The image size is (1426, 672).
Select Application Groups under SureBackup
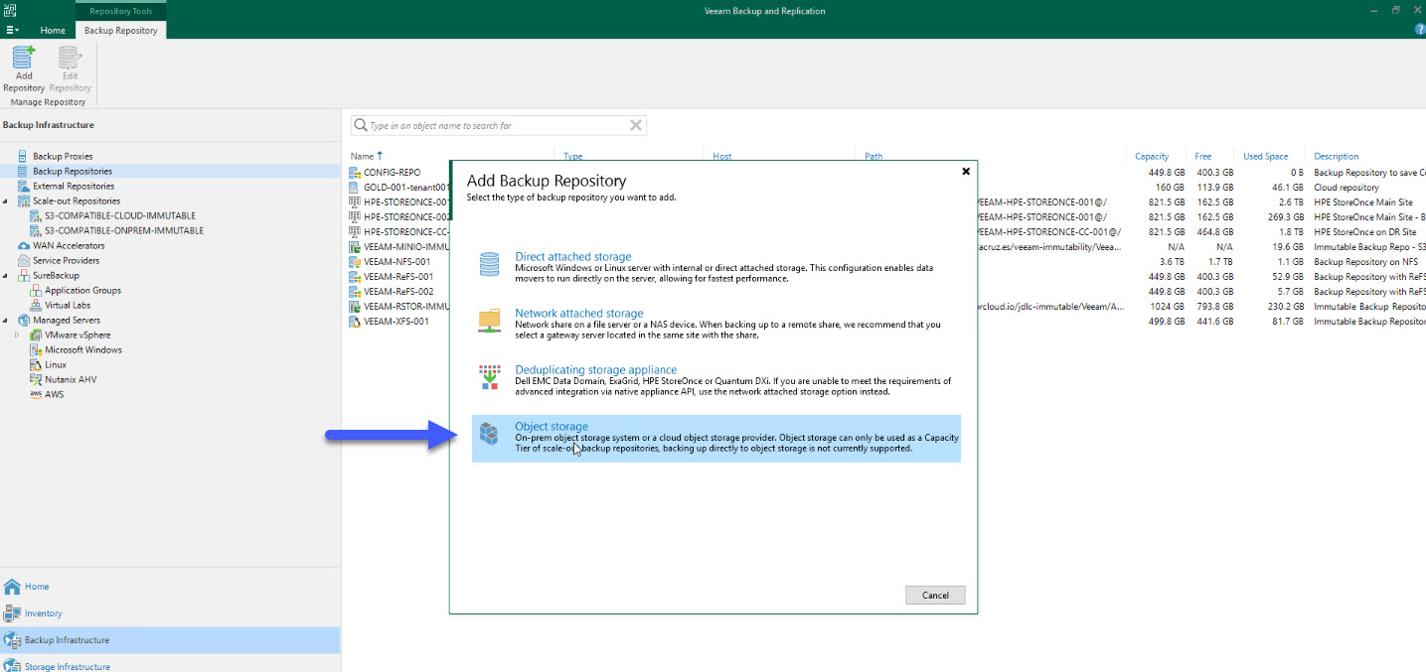point(82,290)
